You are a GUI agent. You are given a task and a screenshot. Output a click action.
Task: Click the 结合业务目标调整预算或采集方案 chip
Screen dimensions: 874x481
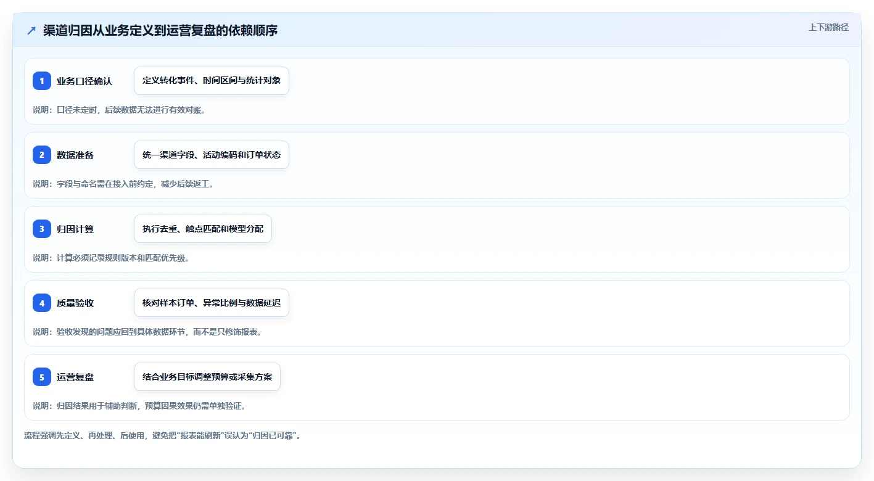coord(207,377)
